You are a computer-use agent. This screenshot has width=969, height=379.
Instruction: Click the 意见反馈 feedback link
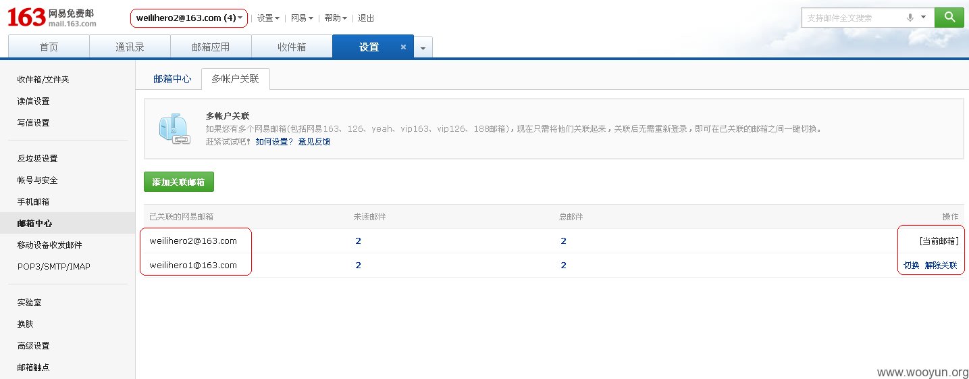click(x=314, y=142)
